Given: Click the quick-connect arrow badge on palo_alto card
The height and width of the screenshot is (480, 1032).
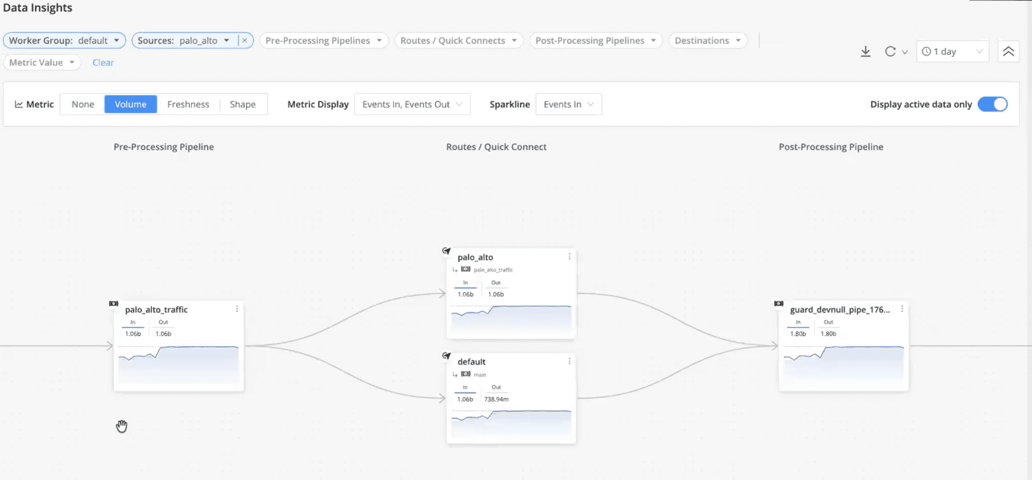Looking at the screenshot, I should (446, 251).
